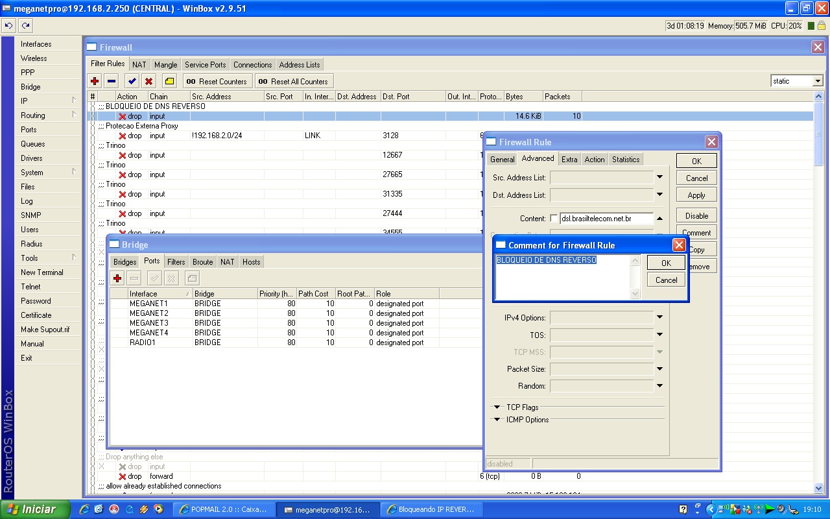
Task: Open the Extra tab in Firewall Rule dialog
Action: tap(569, 160)
